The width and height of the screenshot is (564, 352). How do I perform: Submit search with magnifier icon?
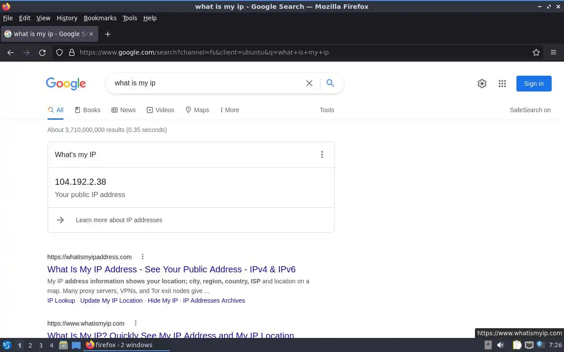330,83
